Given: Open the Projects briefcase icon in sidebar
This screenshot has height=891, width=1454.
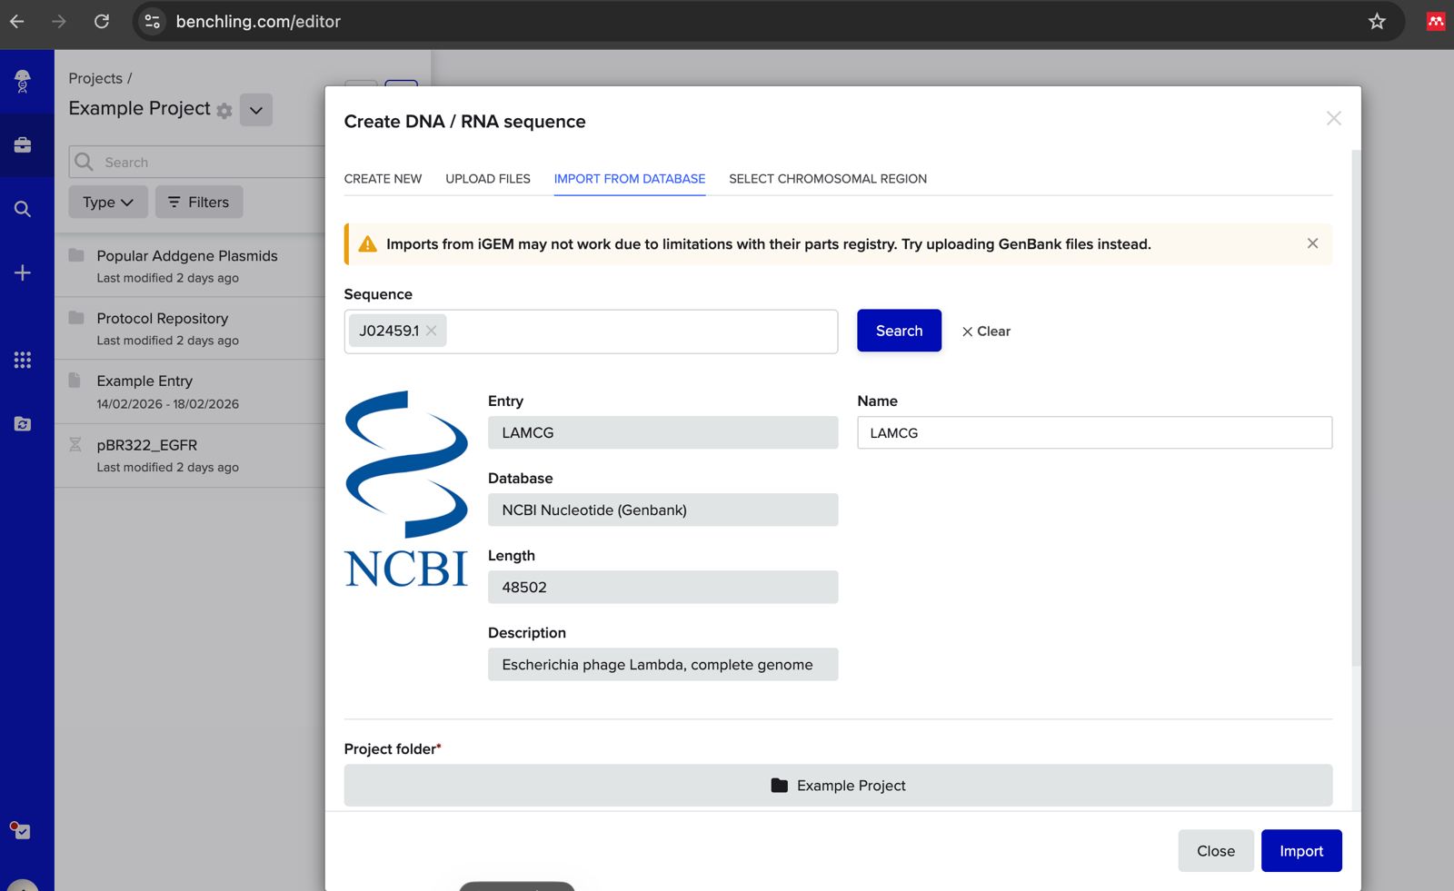Looking at the screenshot, I should click(23, 145).
